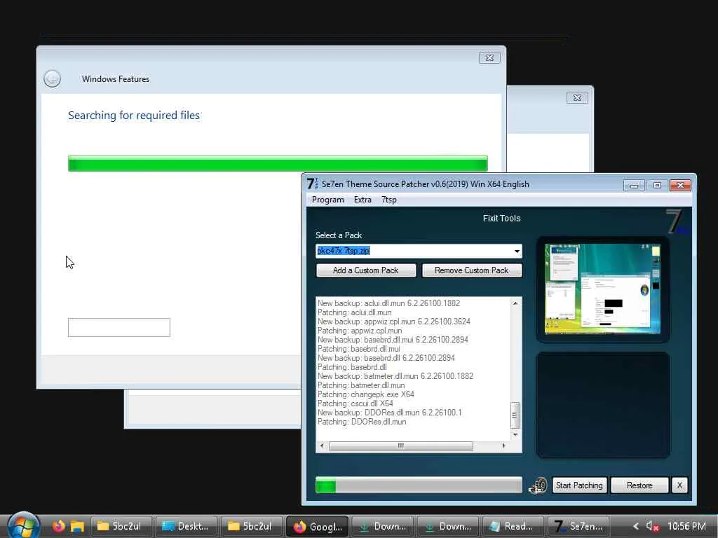The width and height of the screenshot is (718, 538).
Task: Click the gear patch-status icon beside Start Patching
Action: click(x=538, y=485)
